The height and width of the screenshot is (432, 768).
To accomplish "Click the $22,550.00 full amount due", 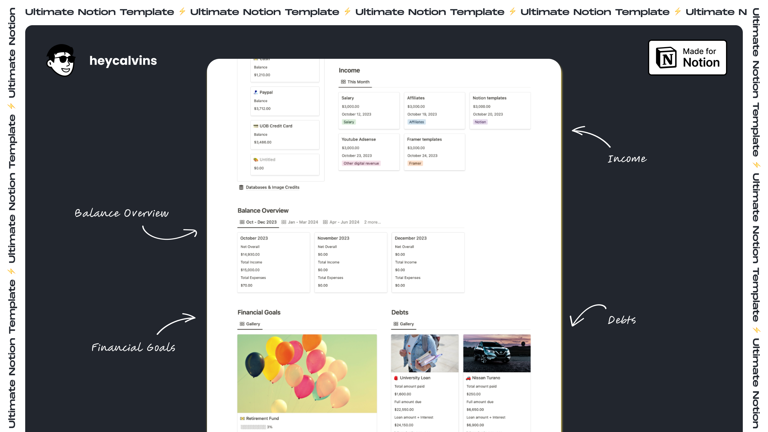I will [404, 409].
